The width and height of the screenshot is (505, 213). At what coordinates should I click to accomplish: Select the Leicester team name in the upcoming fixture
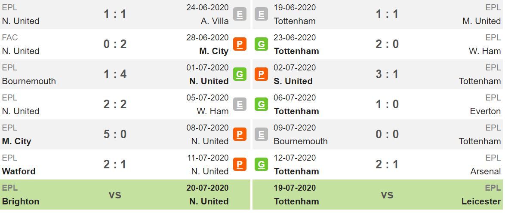(481, 201)
